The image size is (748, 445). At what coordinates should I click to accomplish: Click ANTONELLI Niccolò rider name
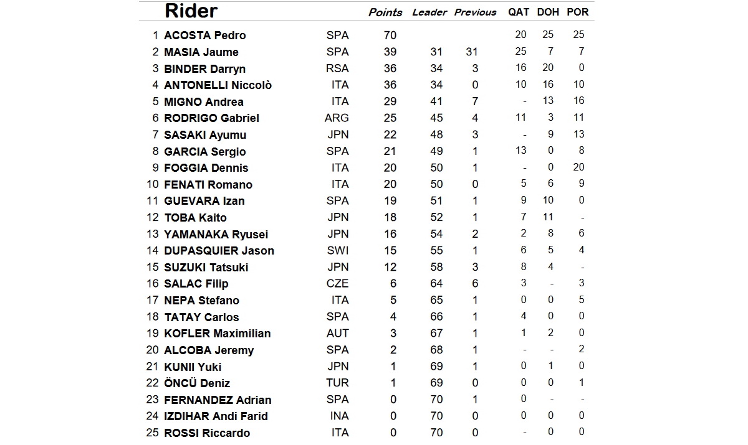(x=218, y=85)
